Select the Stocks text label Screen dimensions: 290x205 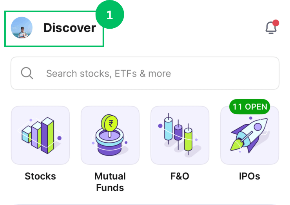pos(40,176)
